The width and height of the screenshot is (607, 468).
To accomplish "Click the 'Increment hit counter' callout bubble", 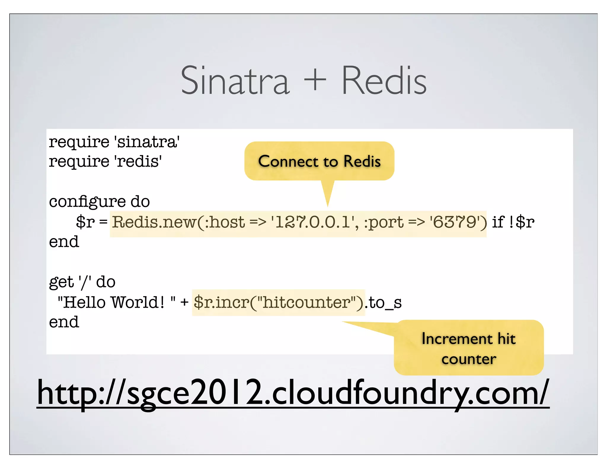I will [x=469, y=348].
